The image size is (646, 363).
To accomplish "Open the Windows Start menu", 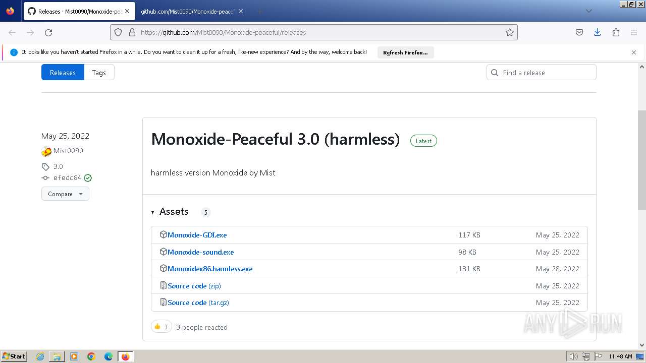I will (14, 356).
